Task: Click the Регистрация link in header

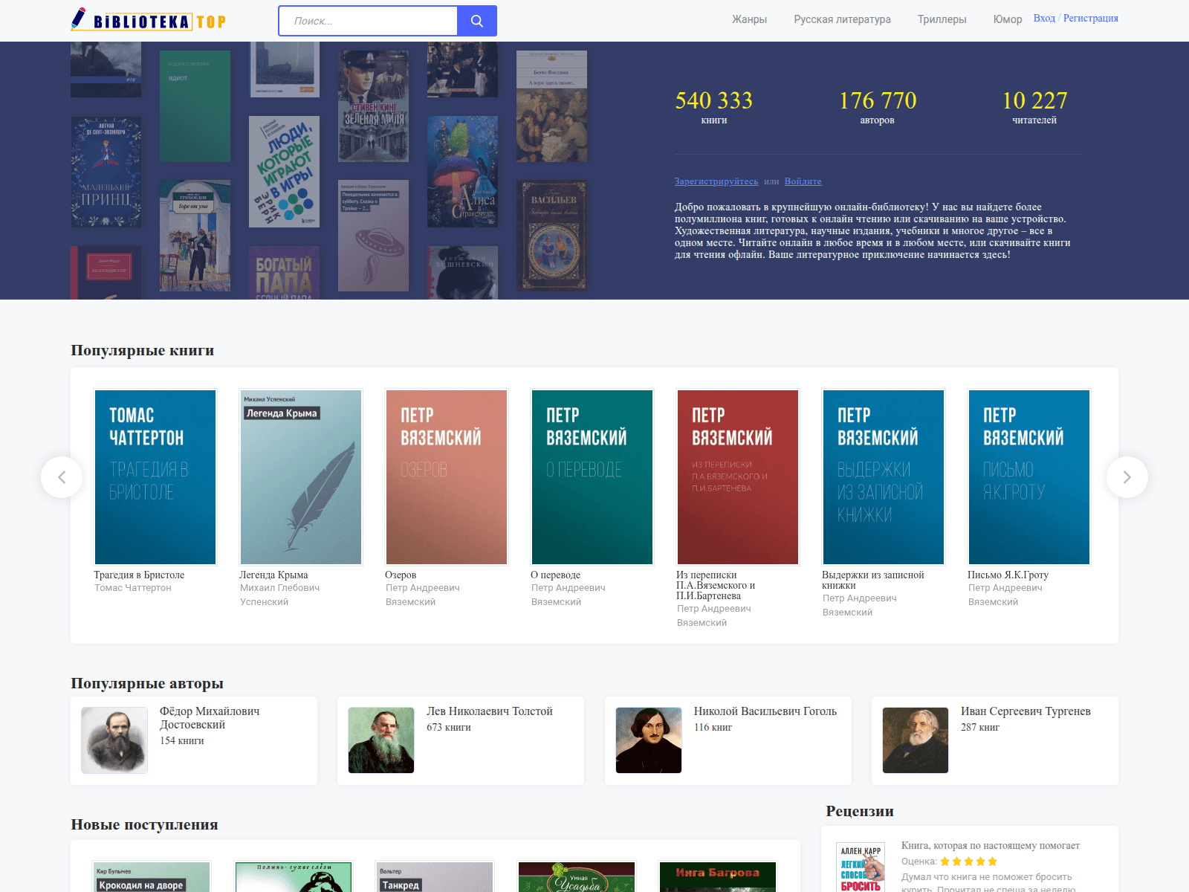Action: (x=1091, y=19)
